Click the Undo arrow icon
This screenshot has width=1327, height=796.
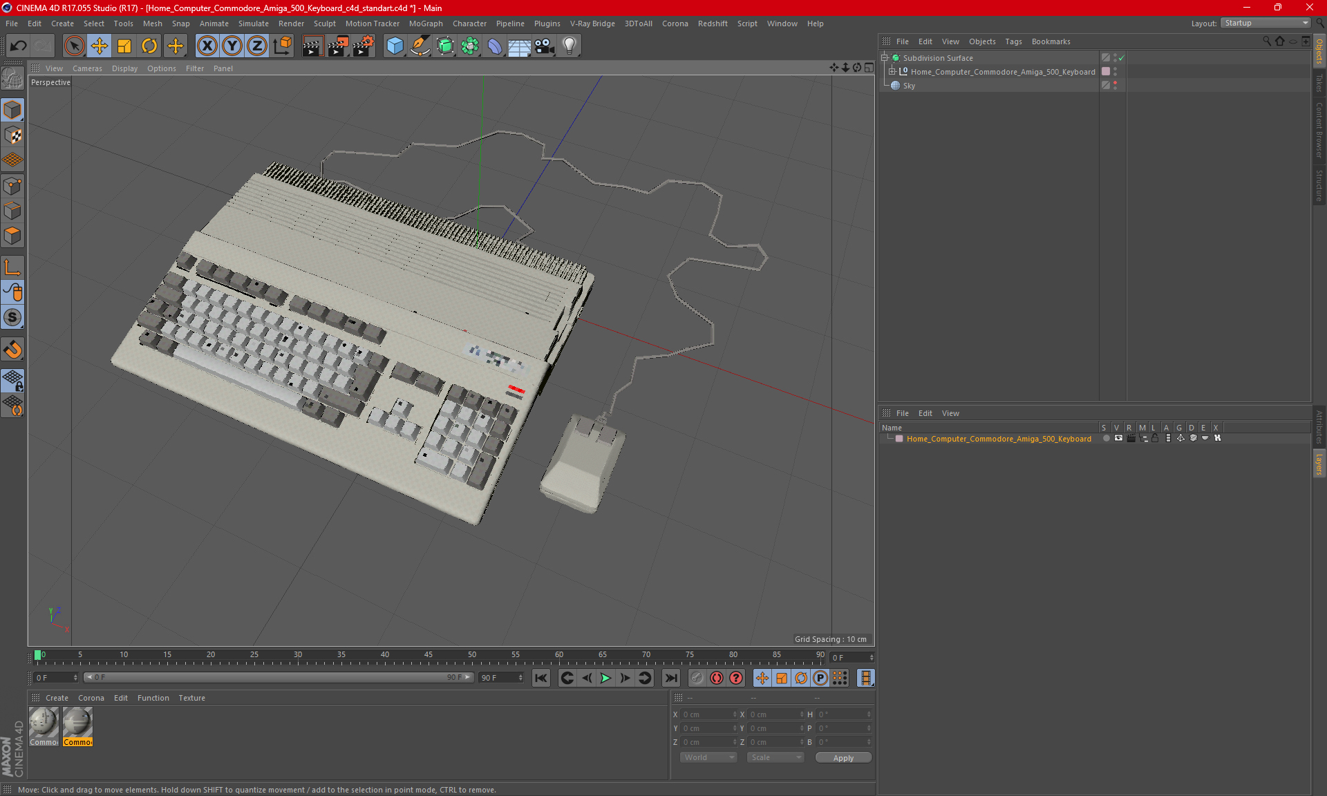[19, 46]
